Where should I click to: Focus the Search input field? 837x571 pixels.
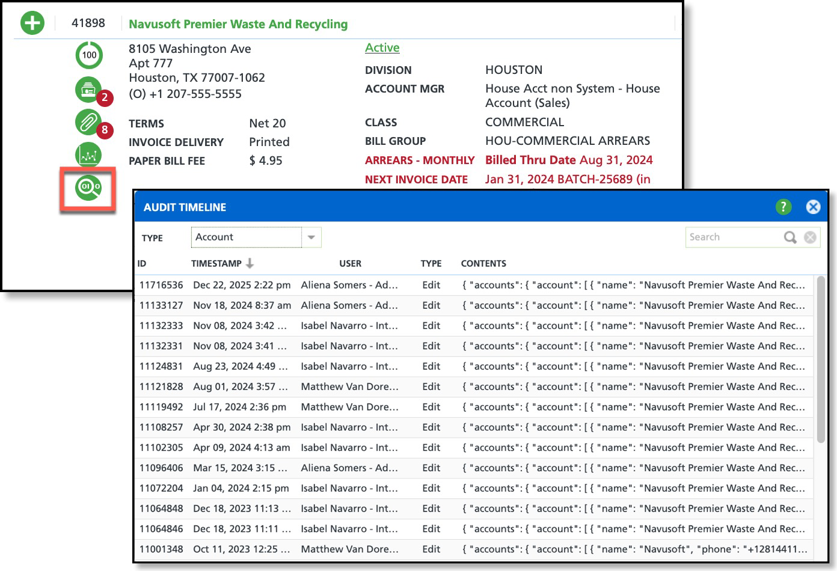click(734, 237)
